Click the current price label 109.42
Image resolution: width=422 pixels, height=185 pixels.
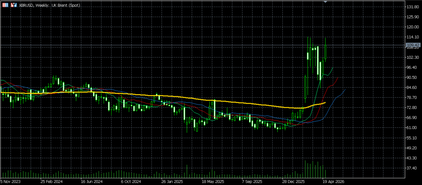pos(413,45)
